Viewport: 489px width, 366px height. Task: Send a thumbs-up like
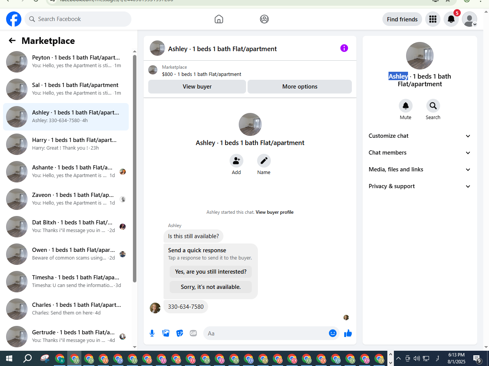pos(348,333)
